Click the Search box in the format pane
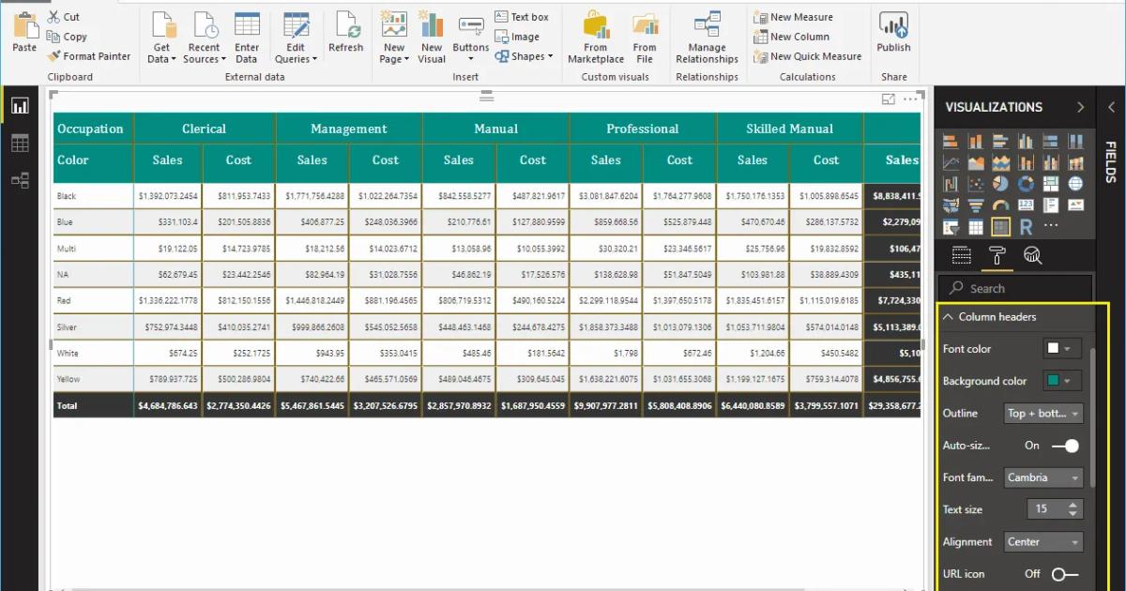 [1013, 288]
